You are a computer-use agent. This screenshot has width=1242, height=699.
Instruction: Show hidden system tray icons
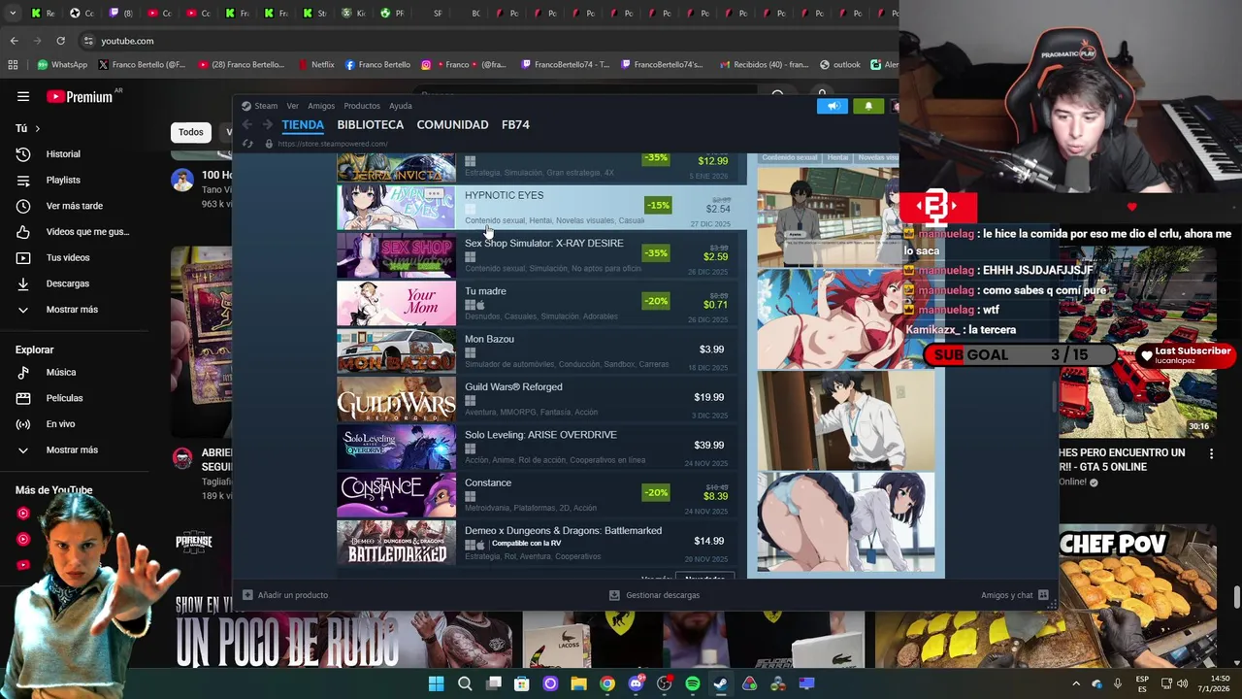point(1076,683)
